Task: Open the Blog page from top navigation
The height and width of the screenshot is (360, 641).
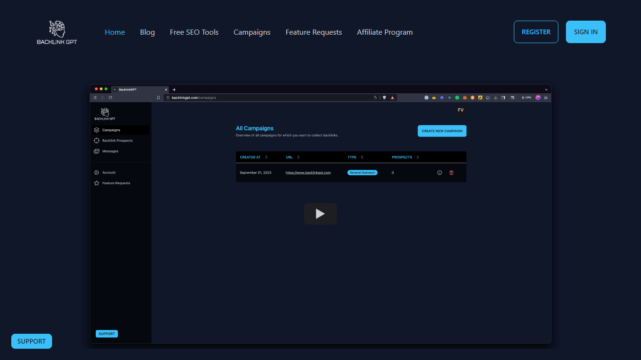Action: (x=147, y=32)
